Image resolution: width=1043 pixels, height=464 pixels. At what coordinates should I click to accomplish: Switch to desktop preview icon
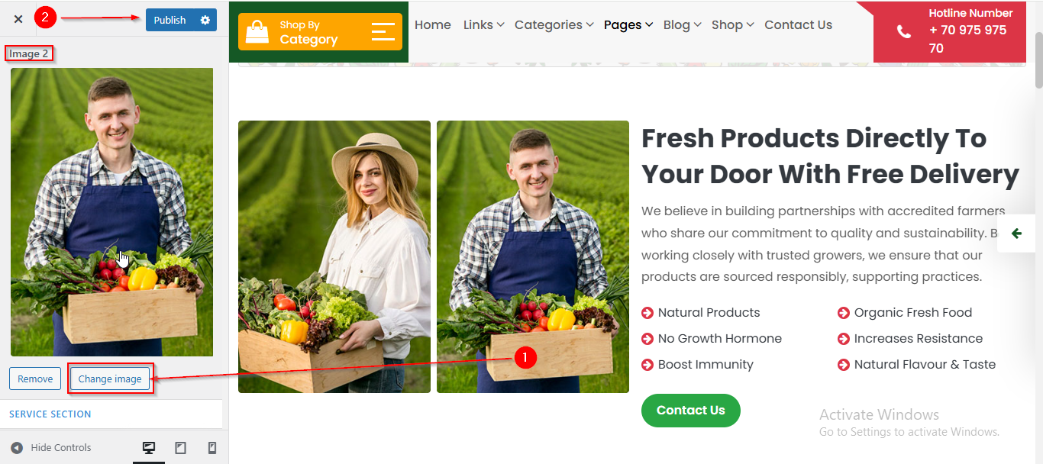coord(149,448)
